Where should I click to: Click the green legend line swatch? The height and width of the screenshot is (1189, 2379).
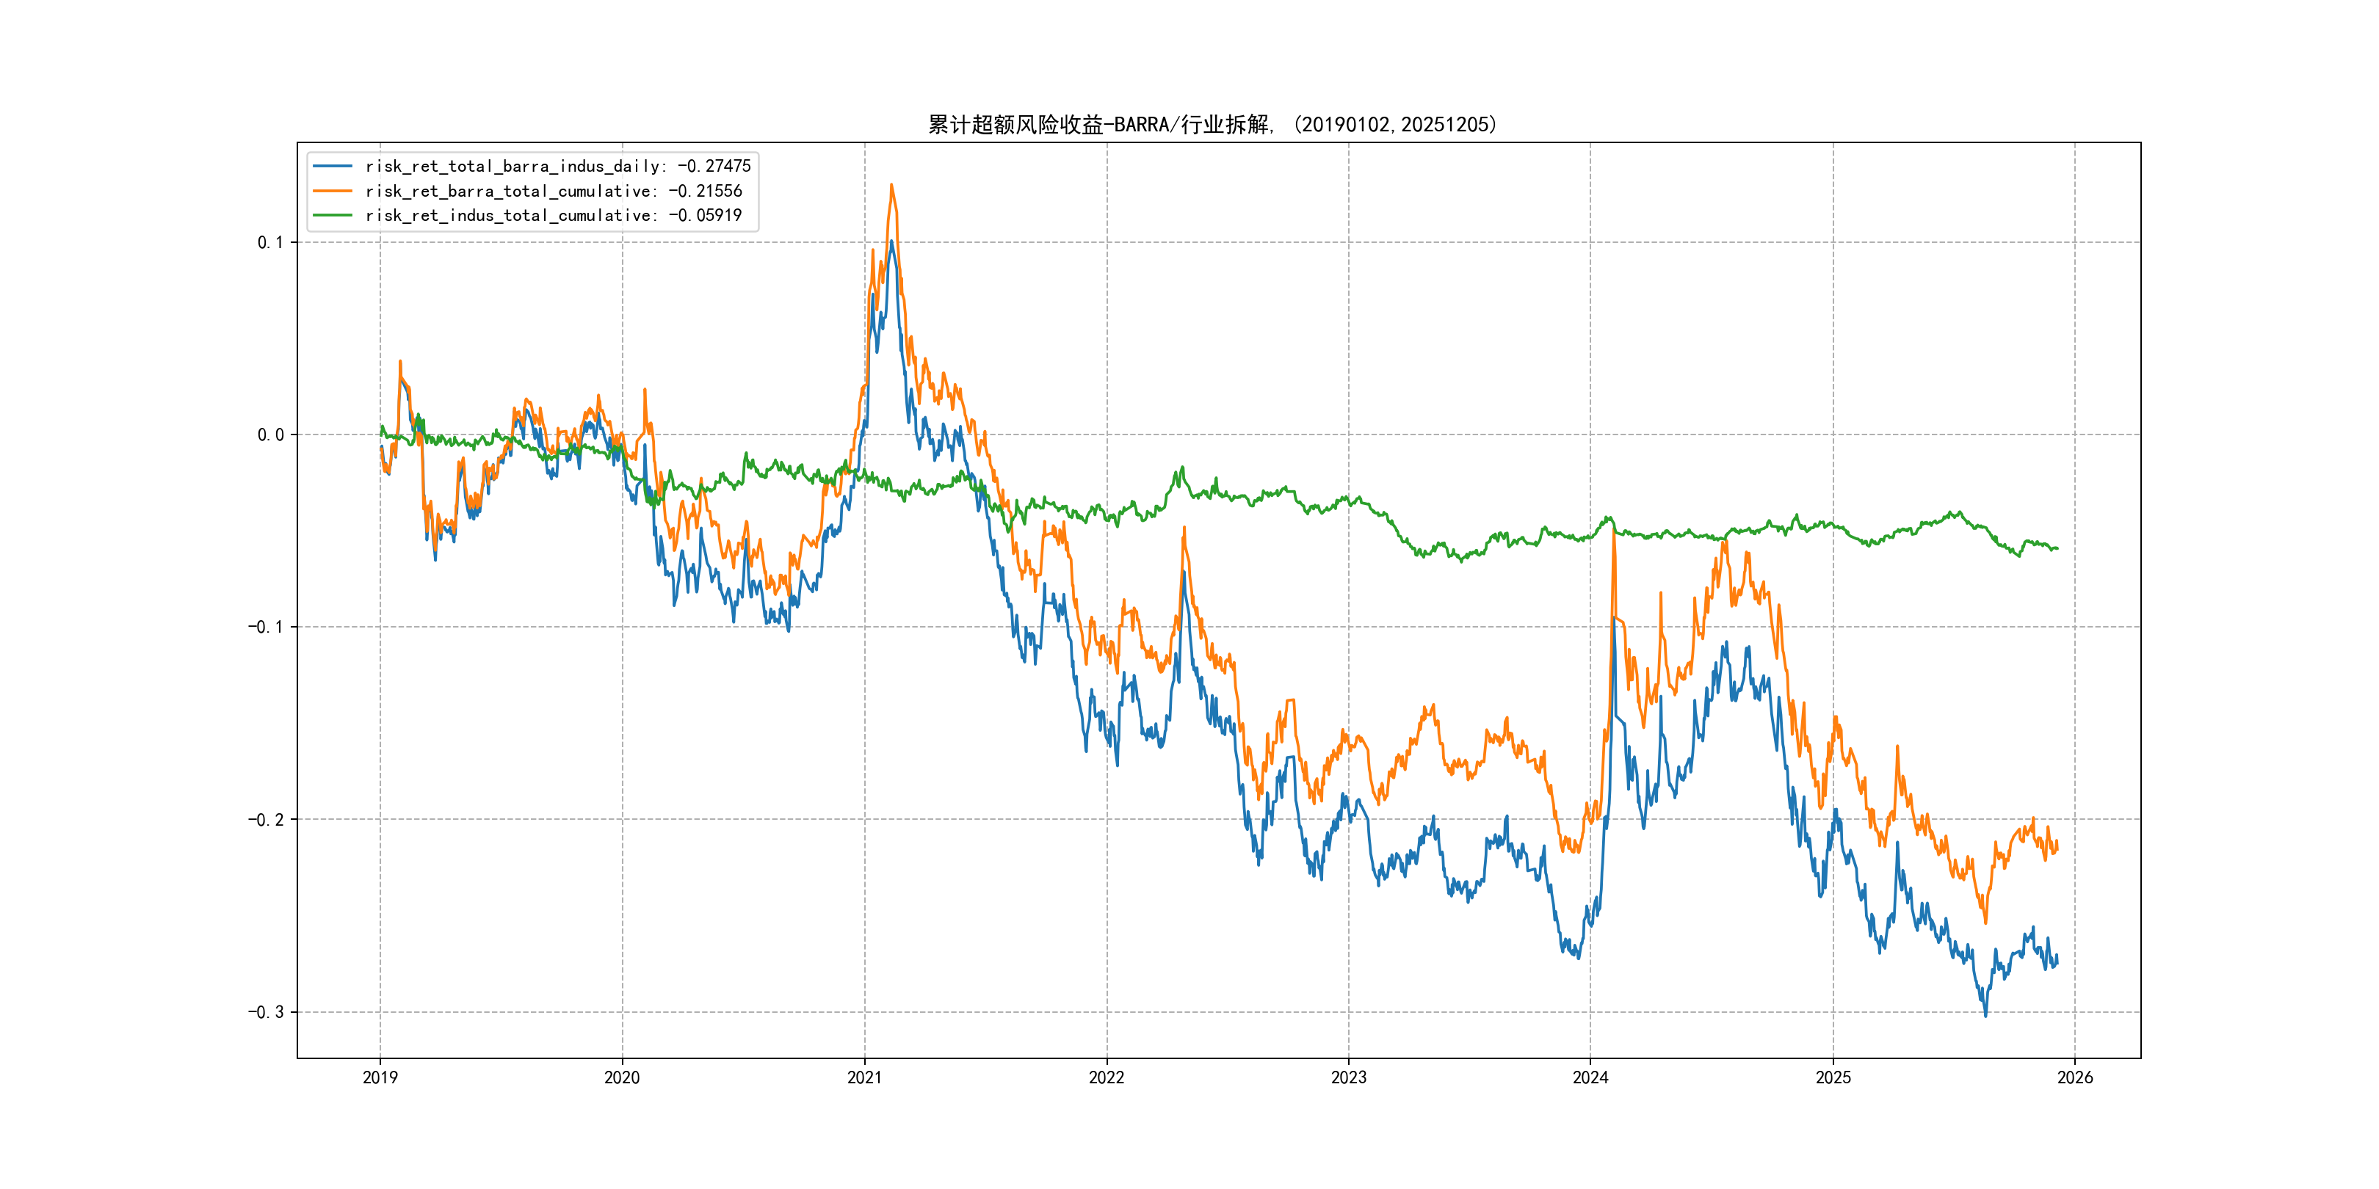333,215
